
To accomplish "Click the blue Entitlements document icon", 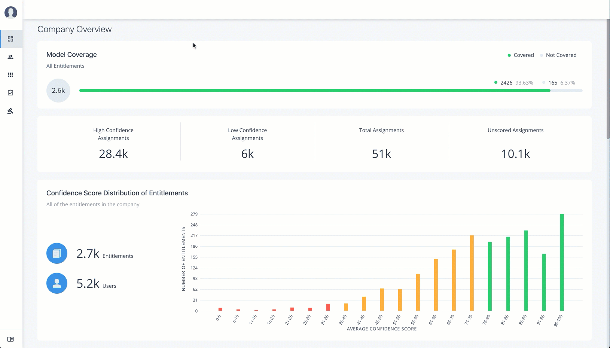I will (57, 253).
